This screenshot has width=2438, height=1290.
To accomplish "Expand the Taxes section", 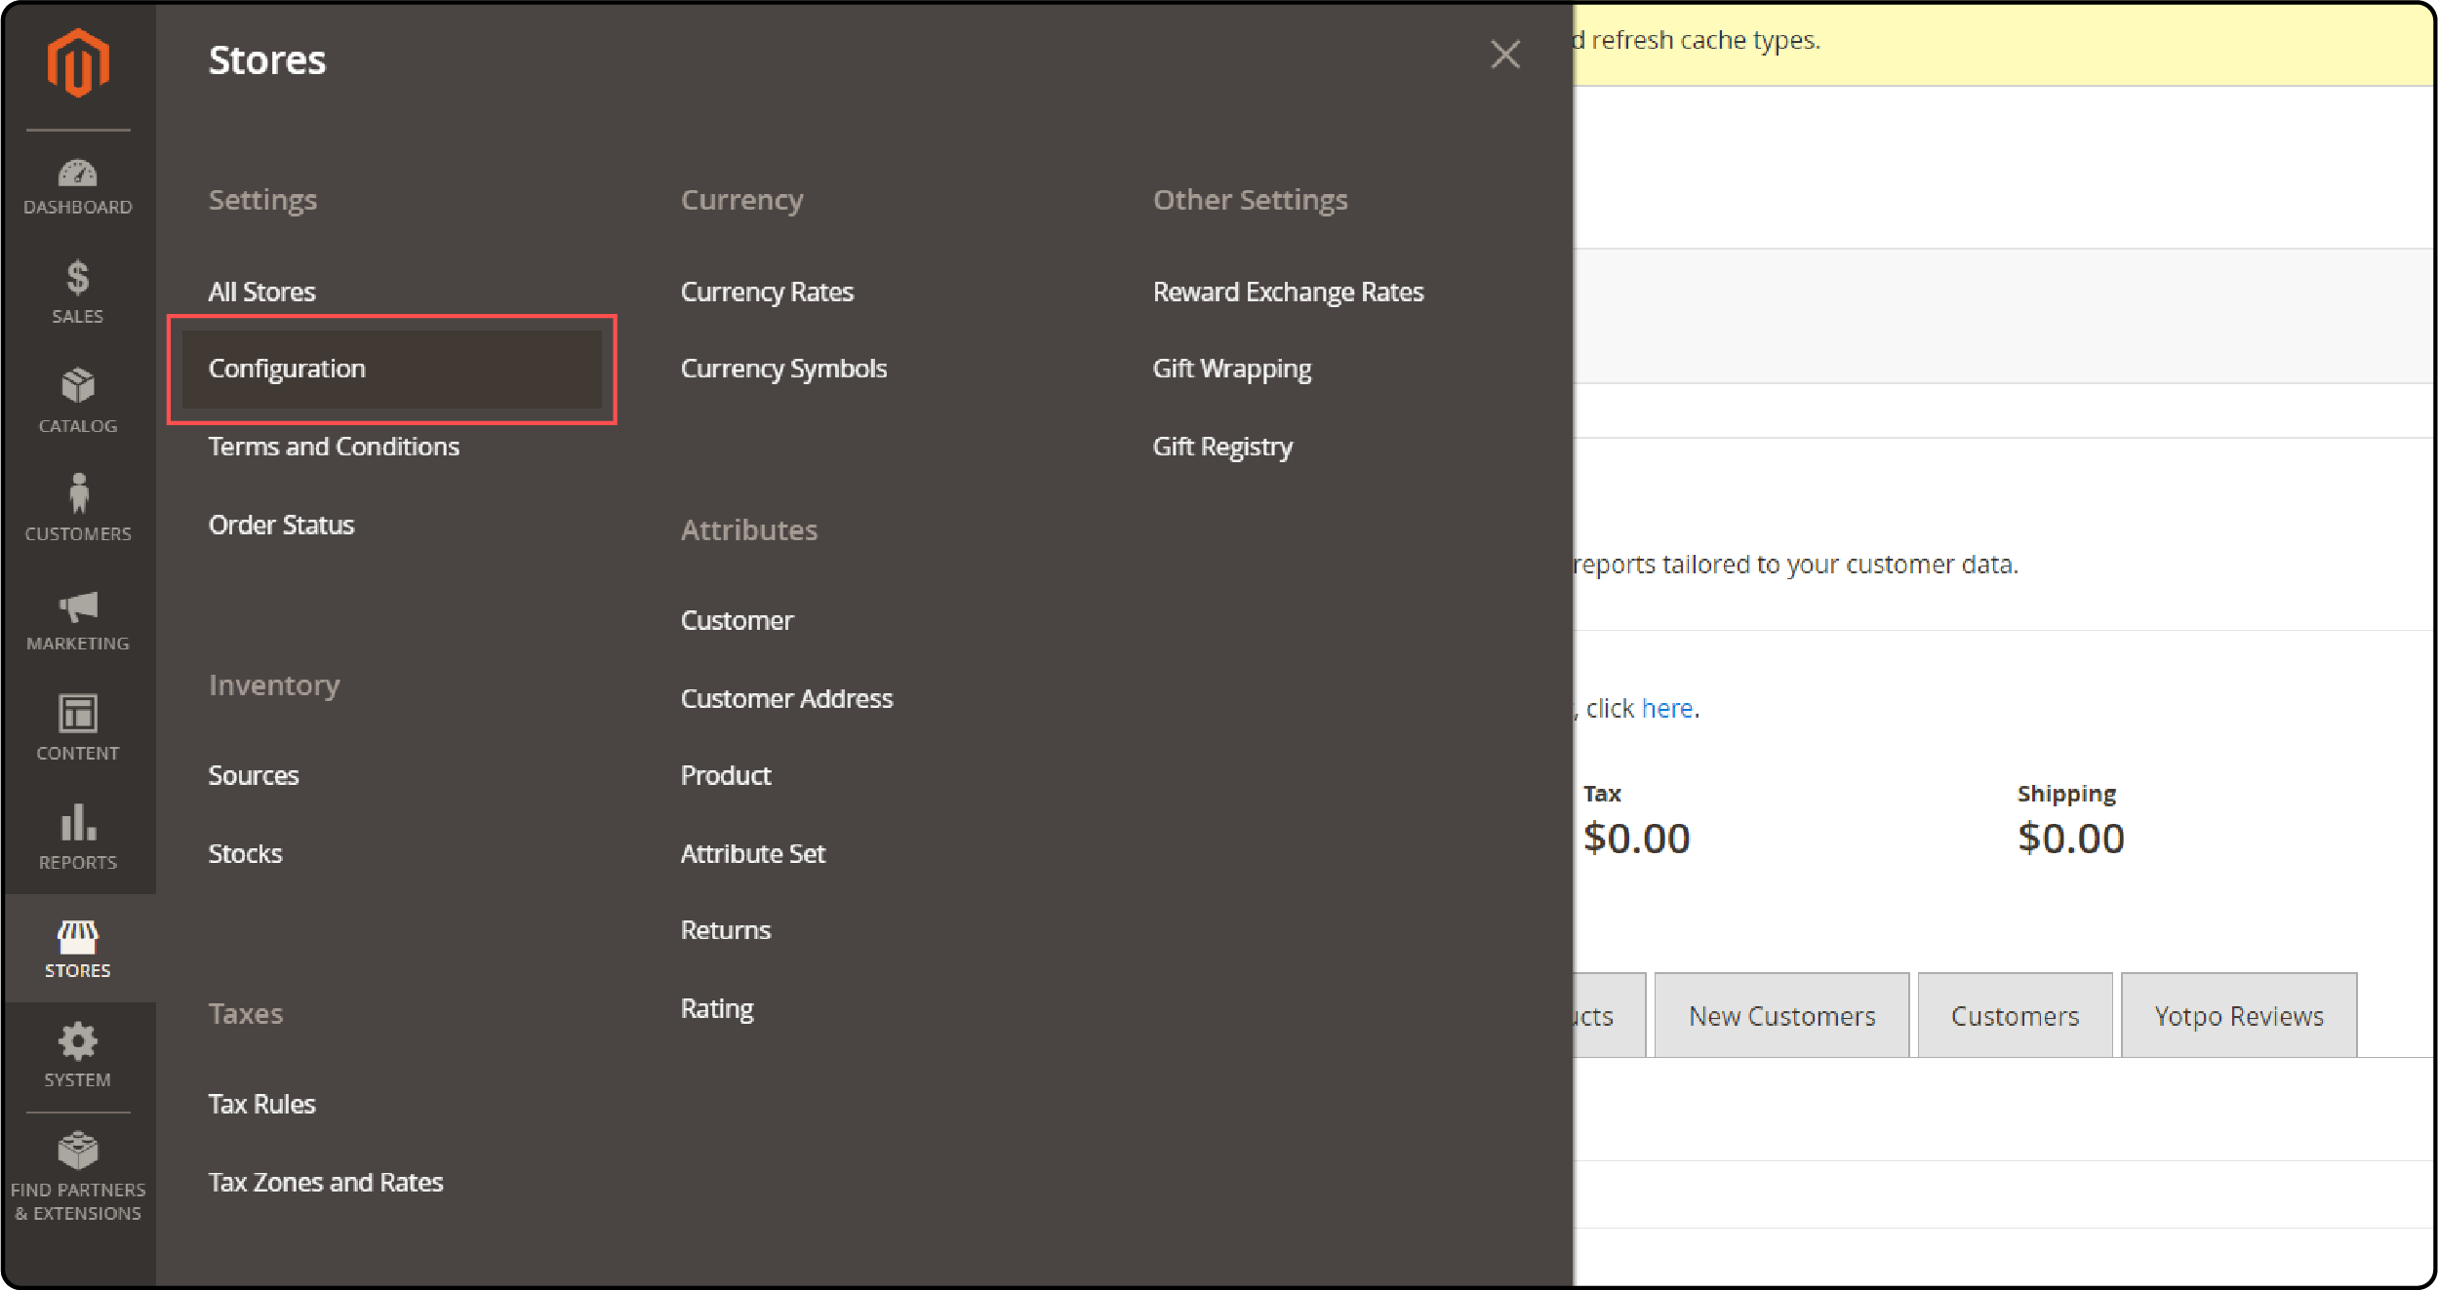I will tap(244, 1013).
